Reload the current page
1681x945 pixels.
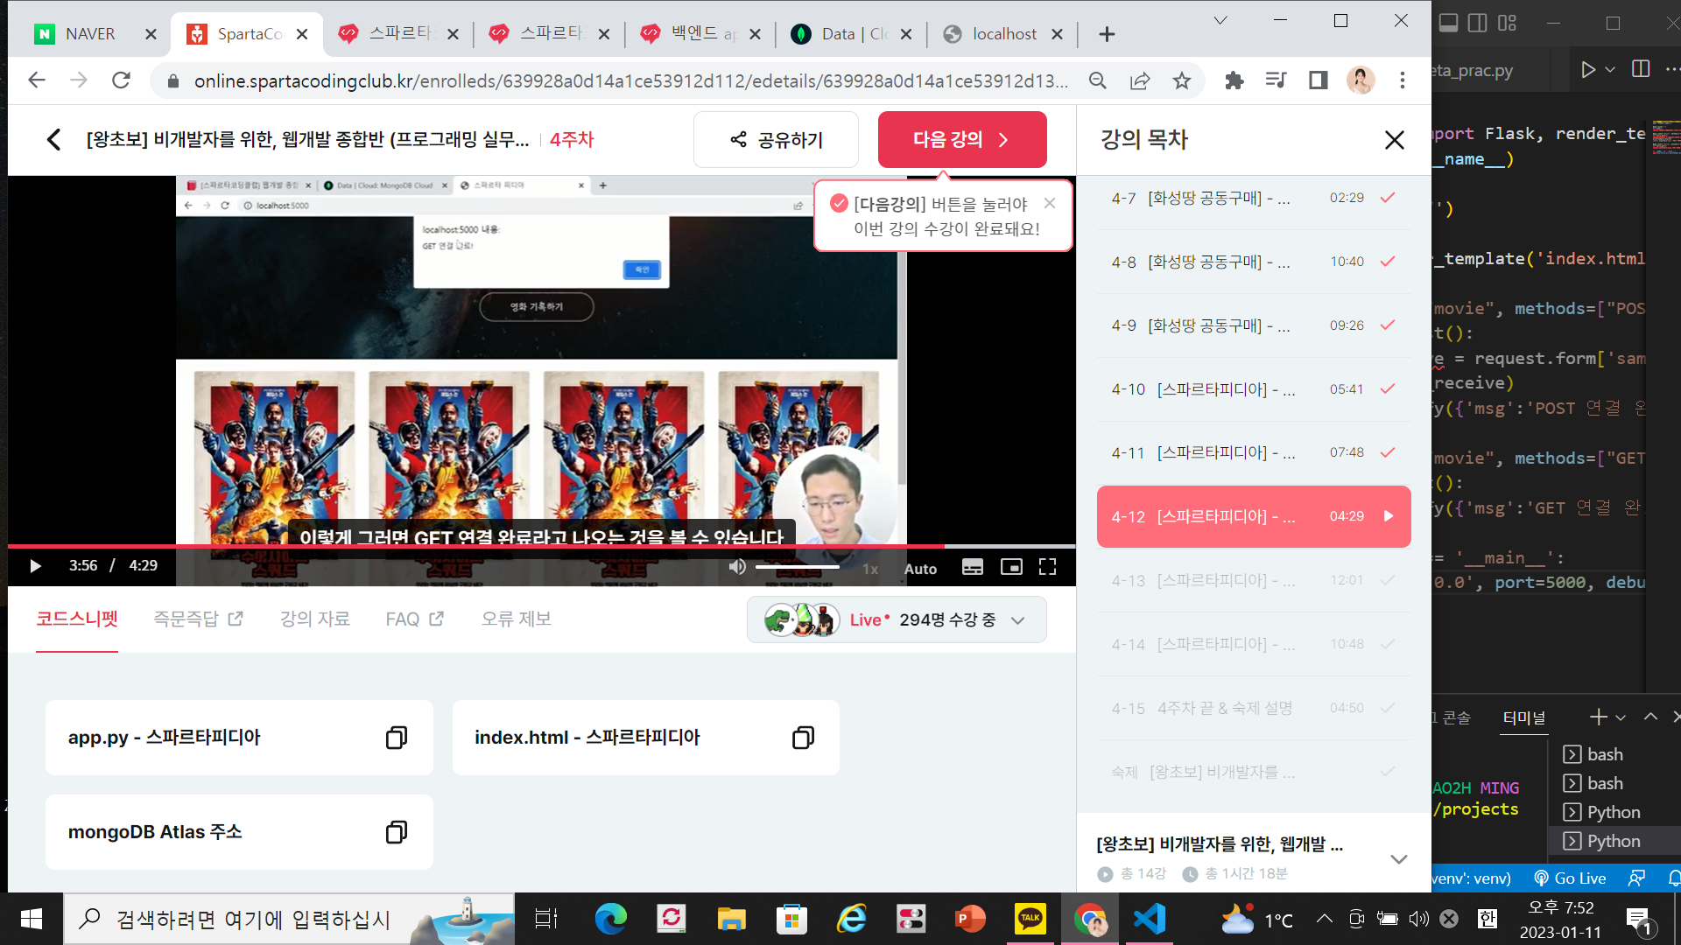point(122,80)
